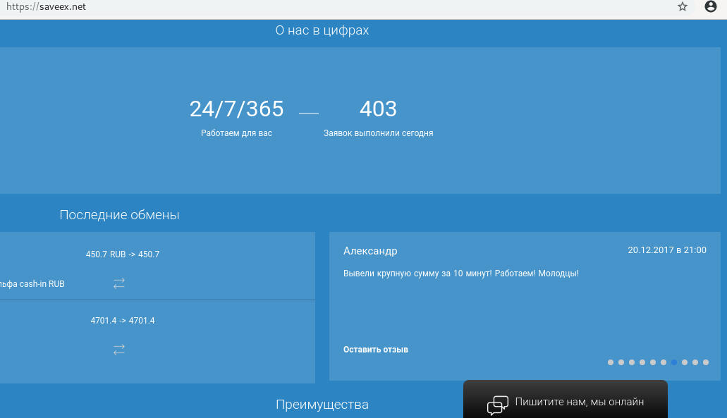Click swap arrows icon in 450.7 RUB exchange
This screenshot has height=418, width=727.
(x=119, y=283)
